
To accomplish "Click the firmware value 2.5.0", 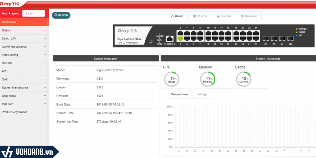I will pyautogui.click(x=100, y=79).
